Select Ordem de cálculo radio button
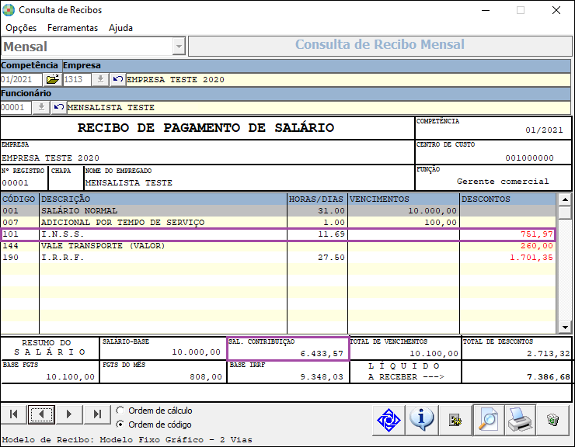 click(120, 411)
